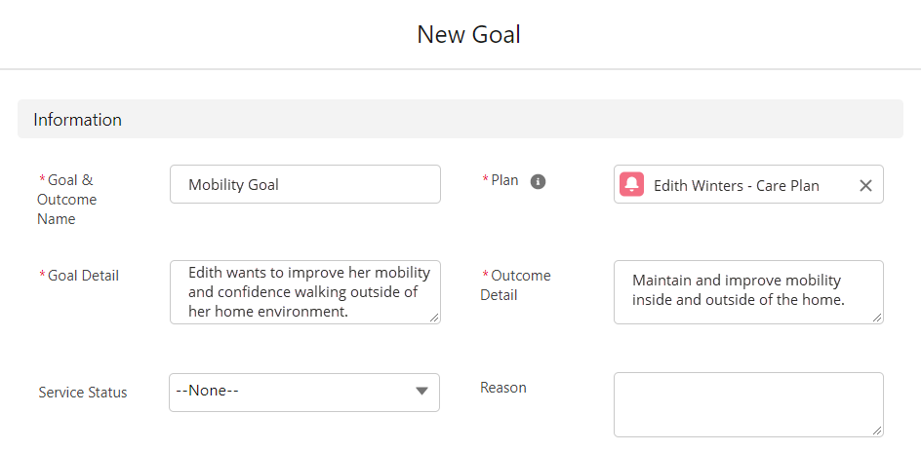The image size is (922, 451).
Task: Click the Goal & Outcome Name field
Action: [305, 184]
